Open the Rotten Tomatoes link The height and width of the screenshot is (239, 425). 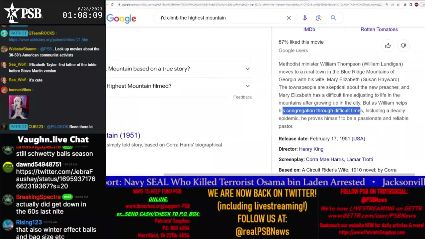click(379, 30)
